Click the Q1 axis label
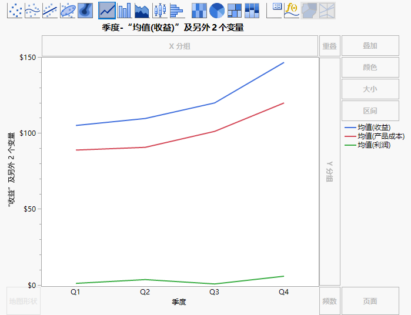411x315 pixels. tap(75, 292)
